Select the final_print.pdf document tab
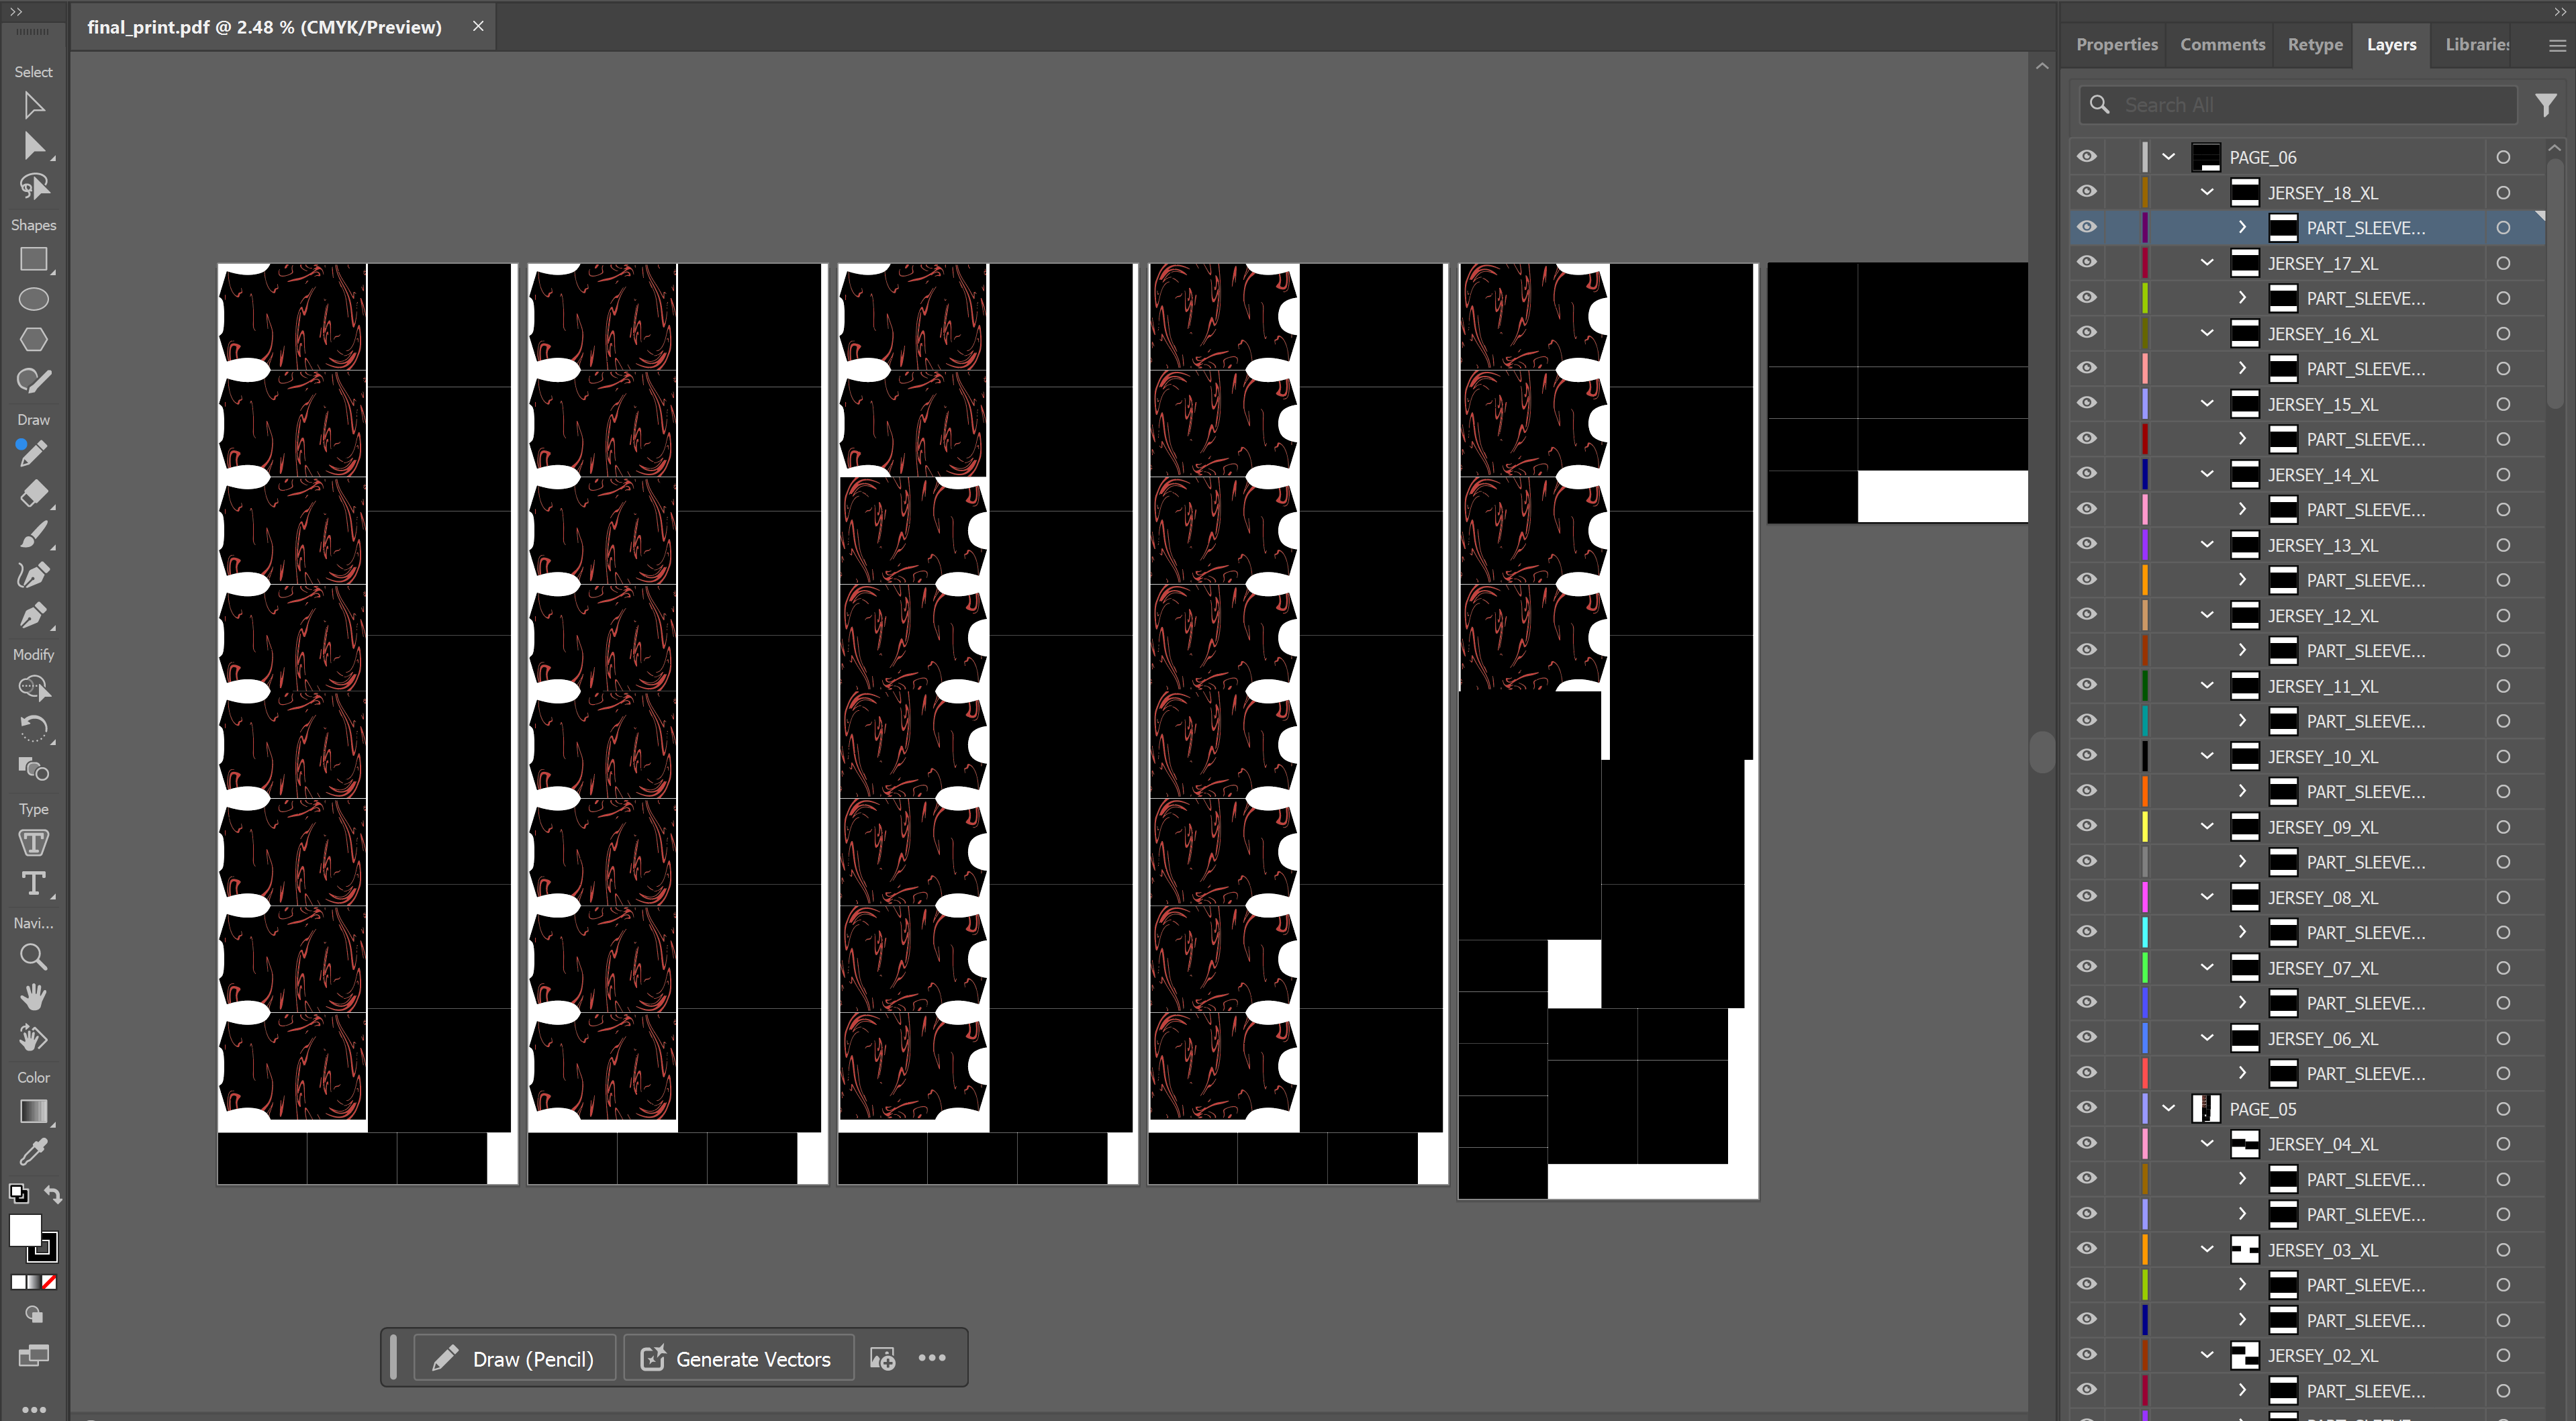 point(264,27)
